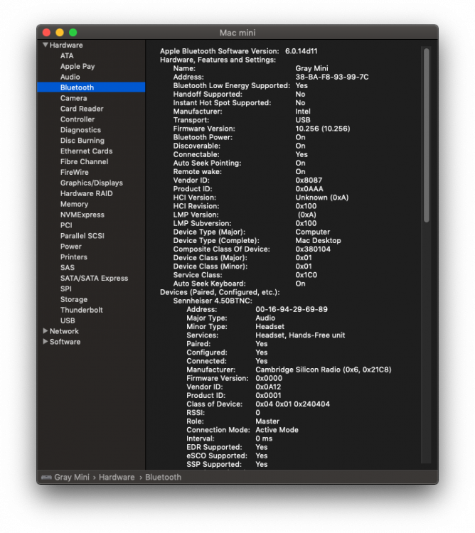
Task: Click the green zoom window button
Action: 73,32
